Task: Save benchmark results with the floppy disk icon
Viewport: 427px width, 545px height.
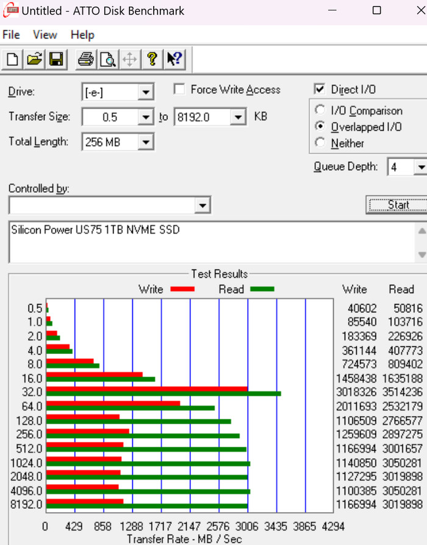Action: pyautogui.click(x=56, y=59)
